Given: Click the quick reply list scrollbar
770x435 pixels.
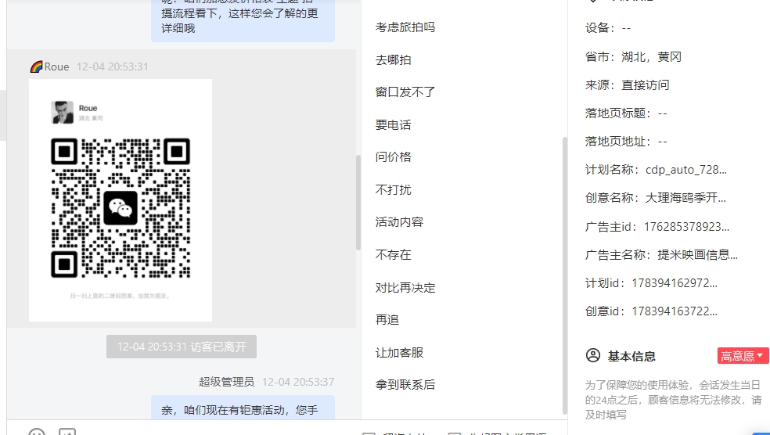Looking at the screenshot, I should point(565,275).
